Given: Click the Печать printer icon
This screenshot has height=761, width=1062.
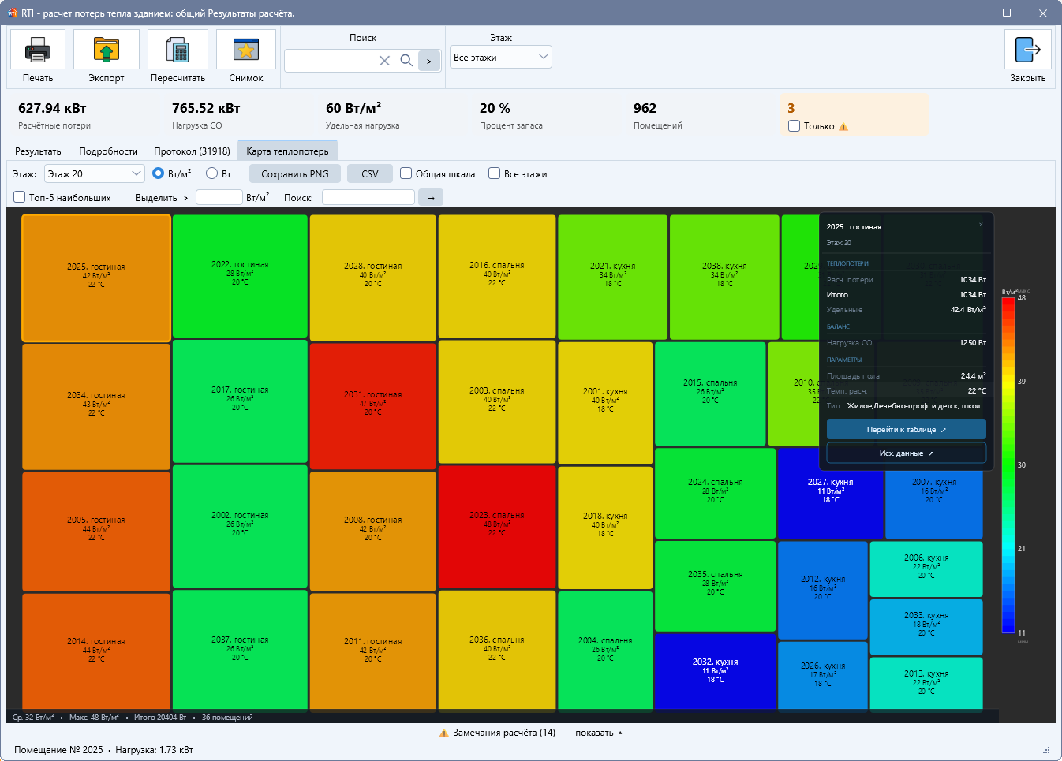Looking at the screenshot, I should [x=38, y=50].
